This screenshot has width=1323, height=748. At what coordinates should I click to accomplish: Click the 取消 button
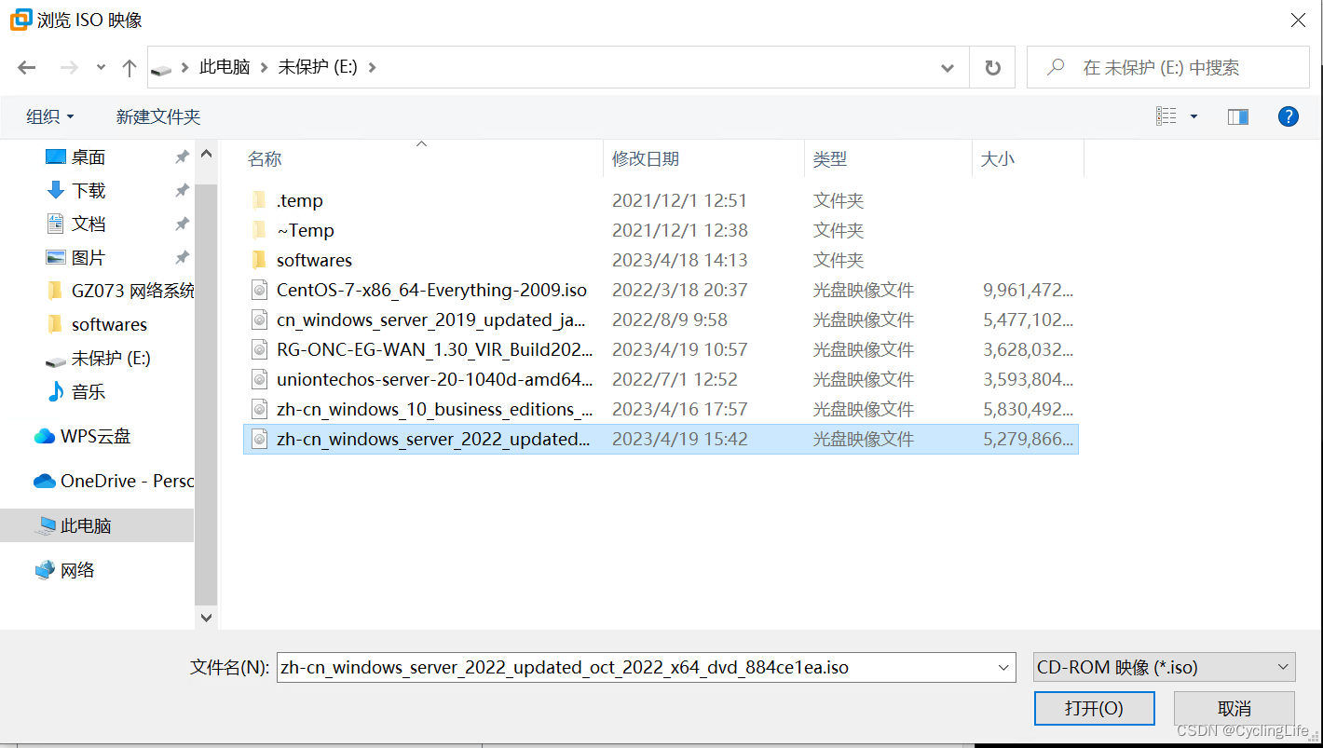tap(1234, 708)
